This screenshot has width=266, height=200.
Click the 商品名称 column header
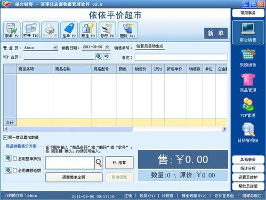click(x=72, y=69)
